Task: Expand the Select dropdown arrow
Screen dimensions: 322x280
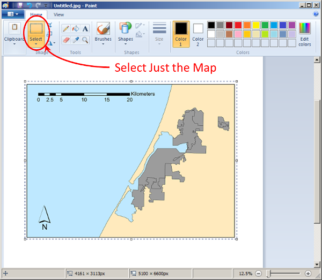Action: click(36, 44)
